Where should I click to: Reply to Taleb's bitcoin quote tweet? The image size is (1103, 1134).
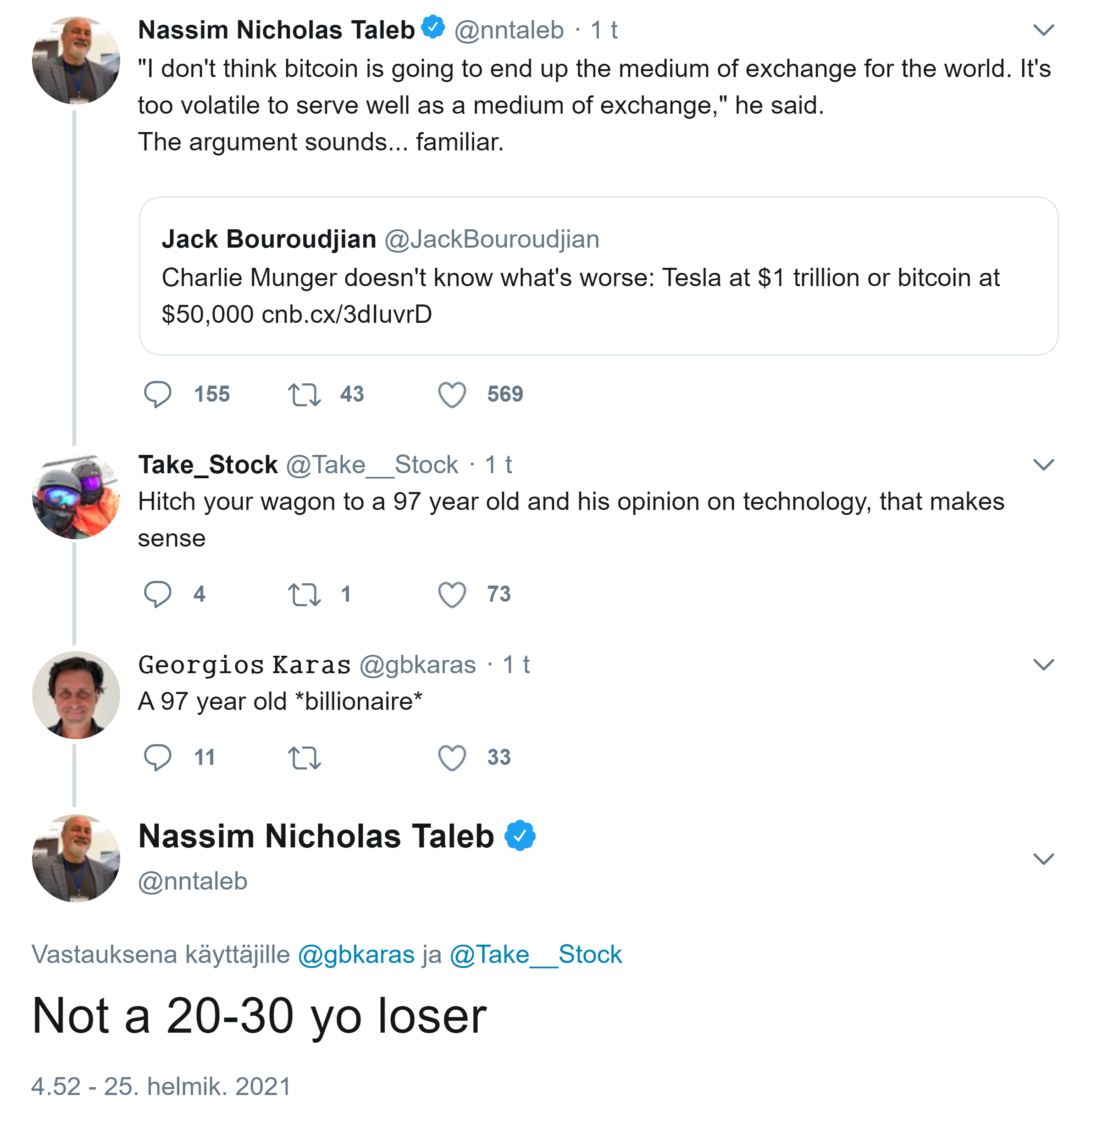pos(157,394)
